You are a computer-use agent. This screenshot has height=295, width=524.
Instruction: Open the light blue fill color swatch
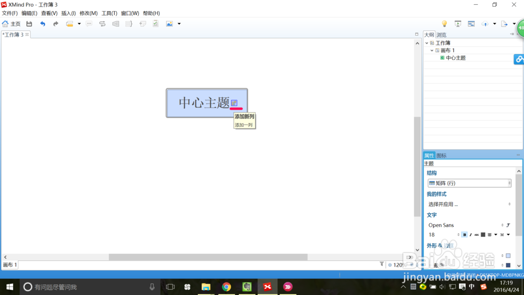click(x=508, y=256)
